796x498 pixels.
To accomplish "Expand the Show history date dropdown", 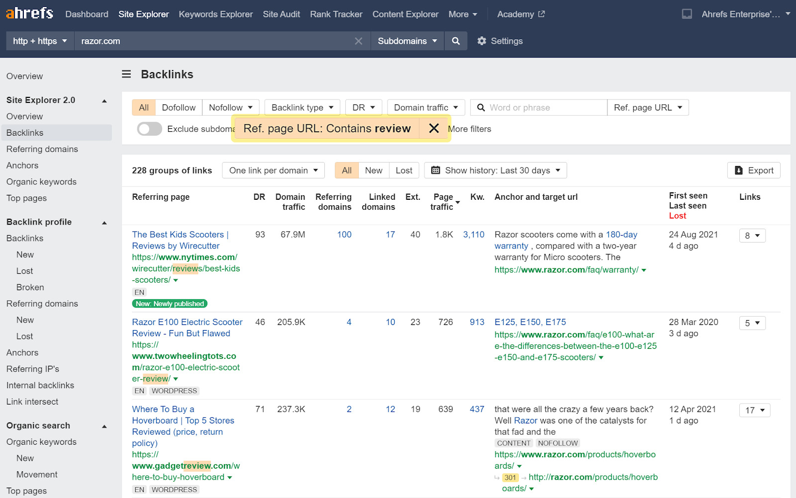I will point(496,170).
